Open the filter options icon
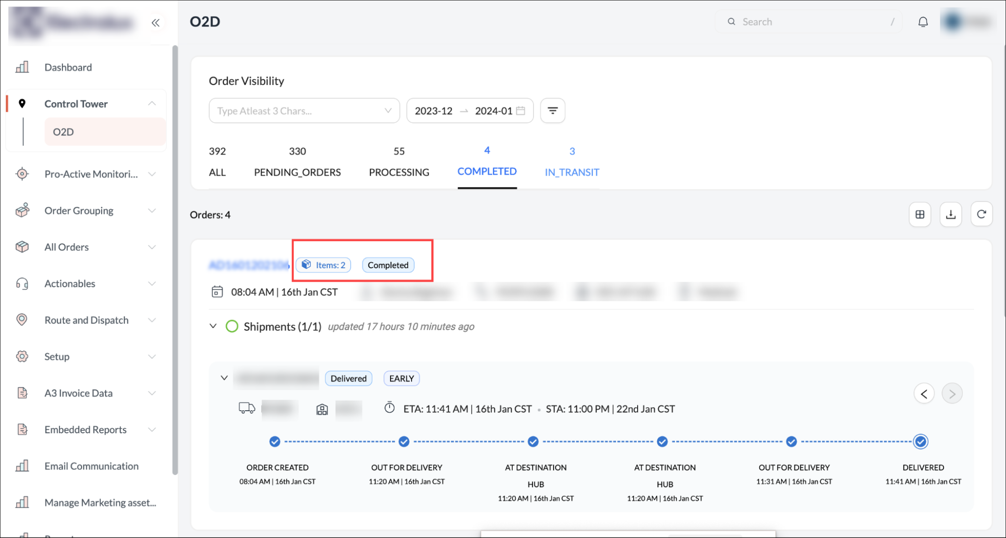Image resolution: width=1006 pixels, height=538 pixels. coord(553,111)
